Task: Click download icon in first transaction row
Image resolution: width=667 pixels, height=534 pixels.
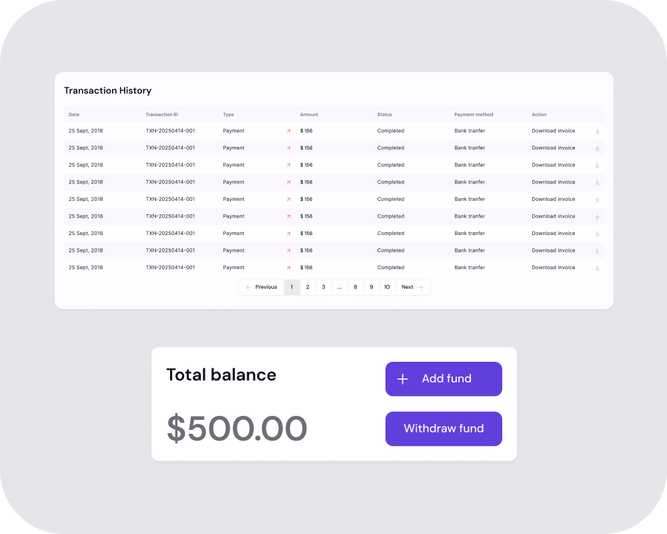Action: (x=597, y=131)
